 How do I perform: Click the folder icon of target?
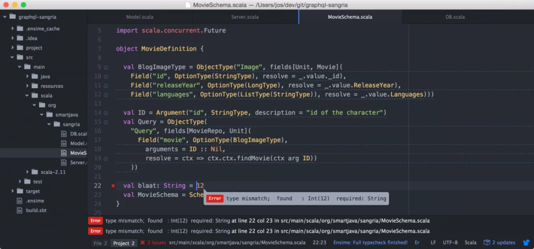pos(20,191)
